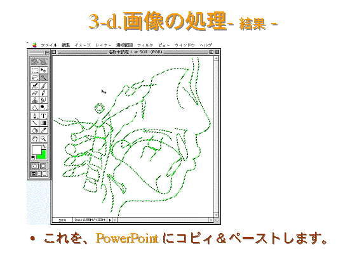
Task: Toggle Quick Mask mode on
Action: [43, 166]
